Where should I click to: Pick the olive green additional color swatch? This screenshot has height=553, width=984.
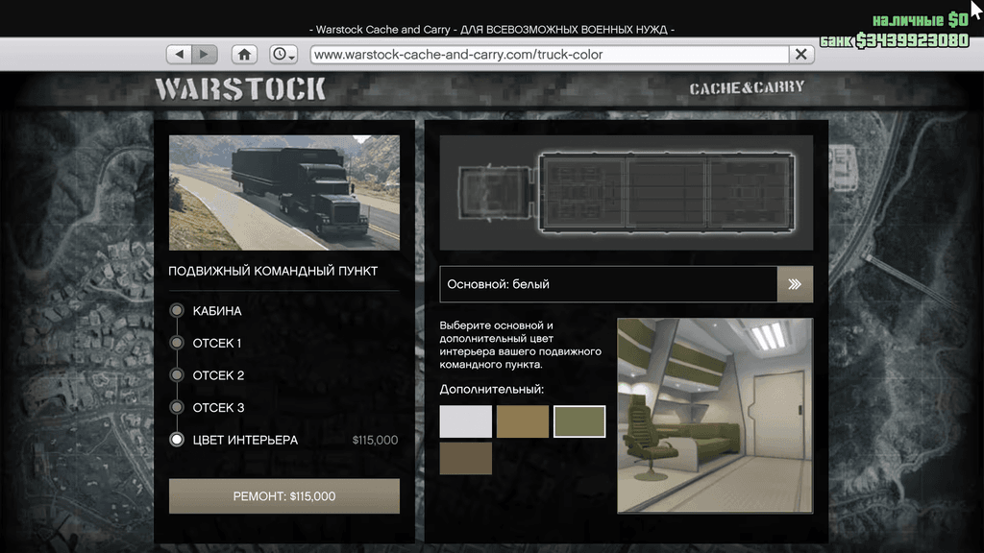pyautogui.click(x=579, y=421)
